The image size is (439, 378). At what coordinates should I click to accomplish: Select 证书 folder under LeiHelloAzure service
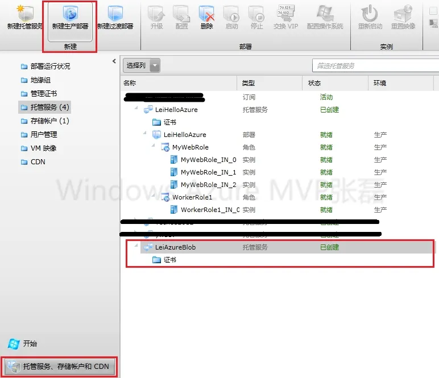(164, 122)
